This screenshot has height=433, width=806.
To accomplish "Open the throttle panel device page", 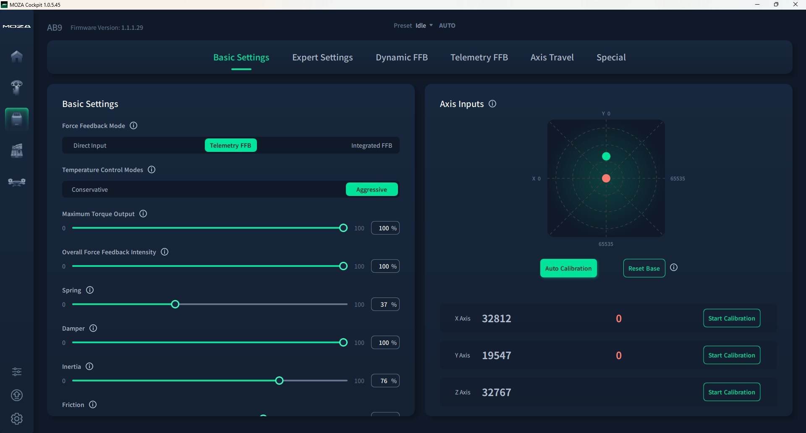I will (17, 151).
